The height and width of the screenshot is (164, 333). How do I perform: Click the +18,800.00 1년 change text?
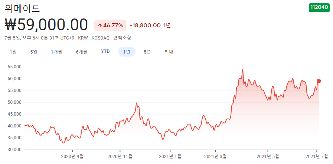(150, 25)
